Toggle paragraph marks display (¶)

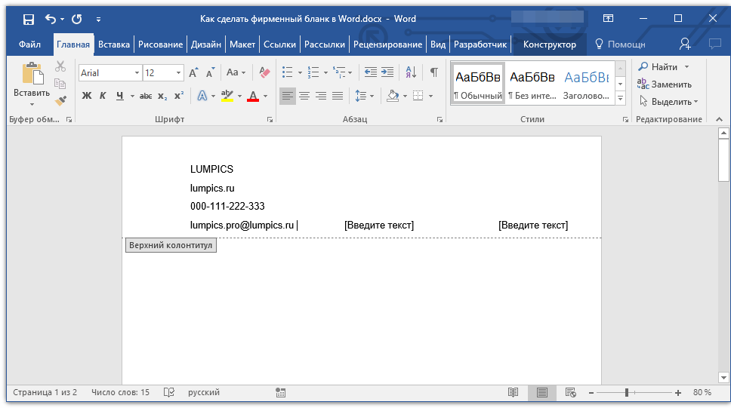433,72
